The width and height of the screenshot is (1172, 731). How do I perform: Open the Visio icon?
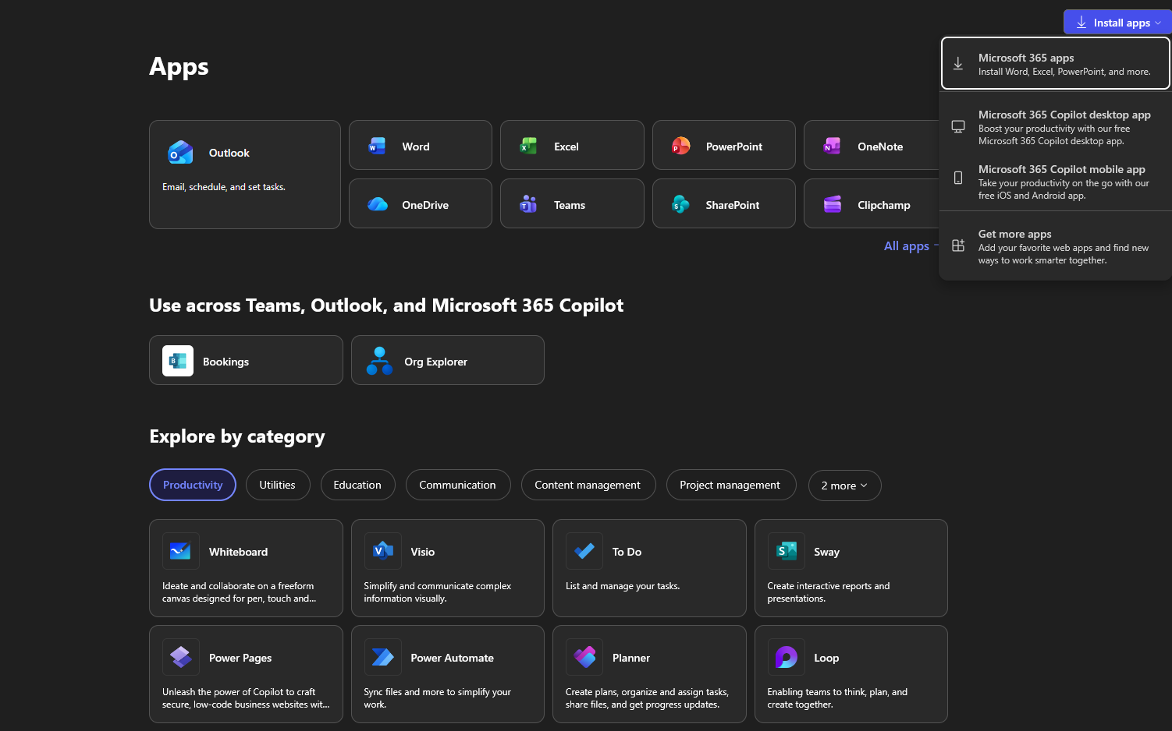click(382, 551)
